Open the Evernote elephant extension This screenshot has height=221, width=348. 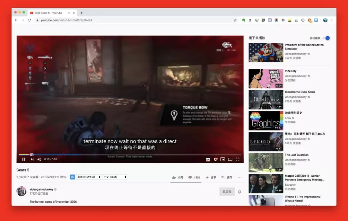[x=244, y=20]
